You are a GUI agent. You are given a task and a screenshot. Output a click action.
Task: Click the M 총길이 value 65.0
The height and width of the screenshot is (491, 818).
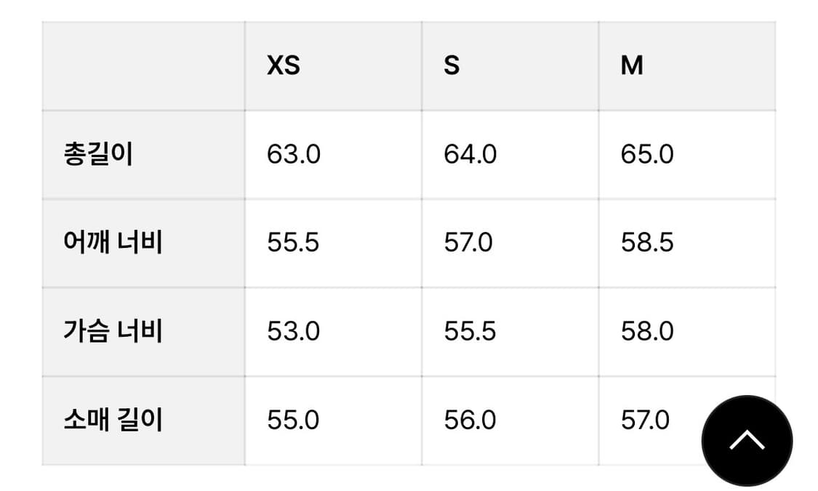point(647,155)
